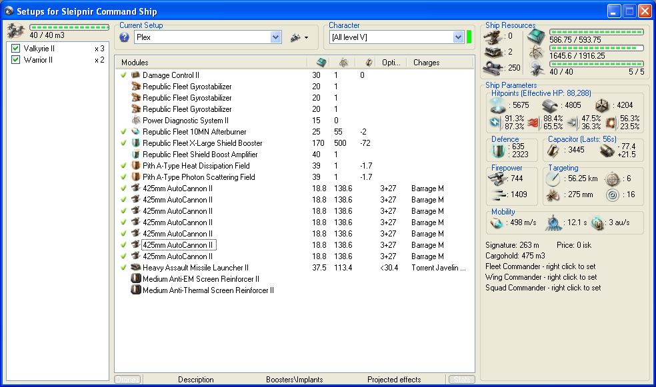The width and height of the screenshot is (656, 387).
Task: Click the green character status indicator
Action: tap(469, 37)
